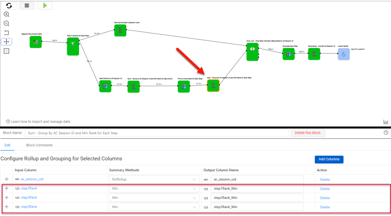391x216 pixels.
Task: Open the Min dropdown for step1Rank
Action: click(x=154, y=188)
